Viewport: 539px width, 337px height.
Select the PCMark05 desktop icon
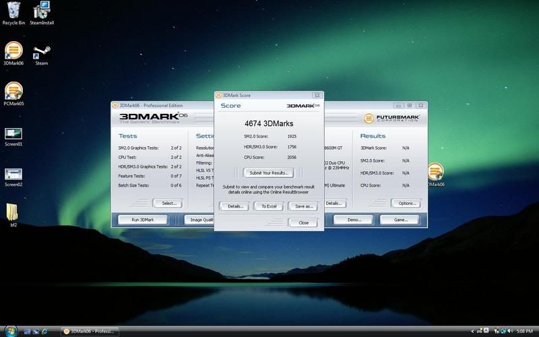13,94
